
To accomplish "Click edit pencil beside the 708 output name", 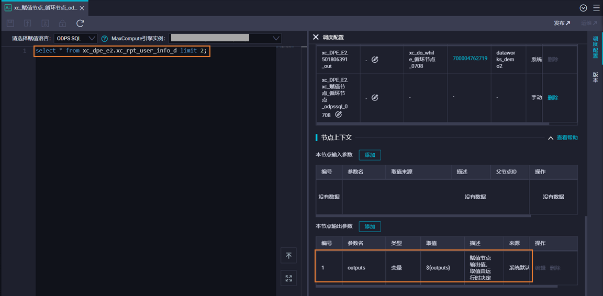I will click(339, 115).
